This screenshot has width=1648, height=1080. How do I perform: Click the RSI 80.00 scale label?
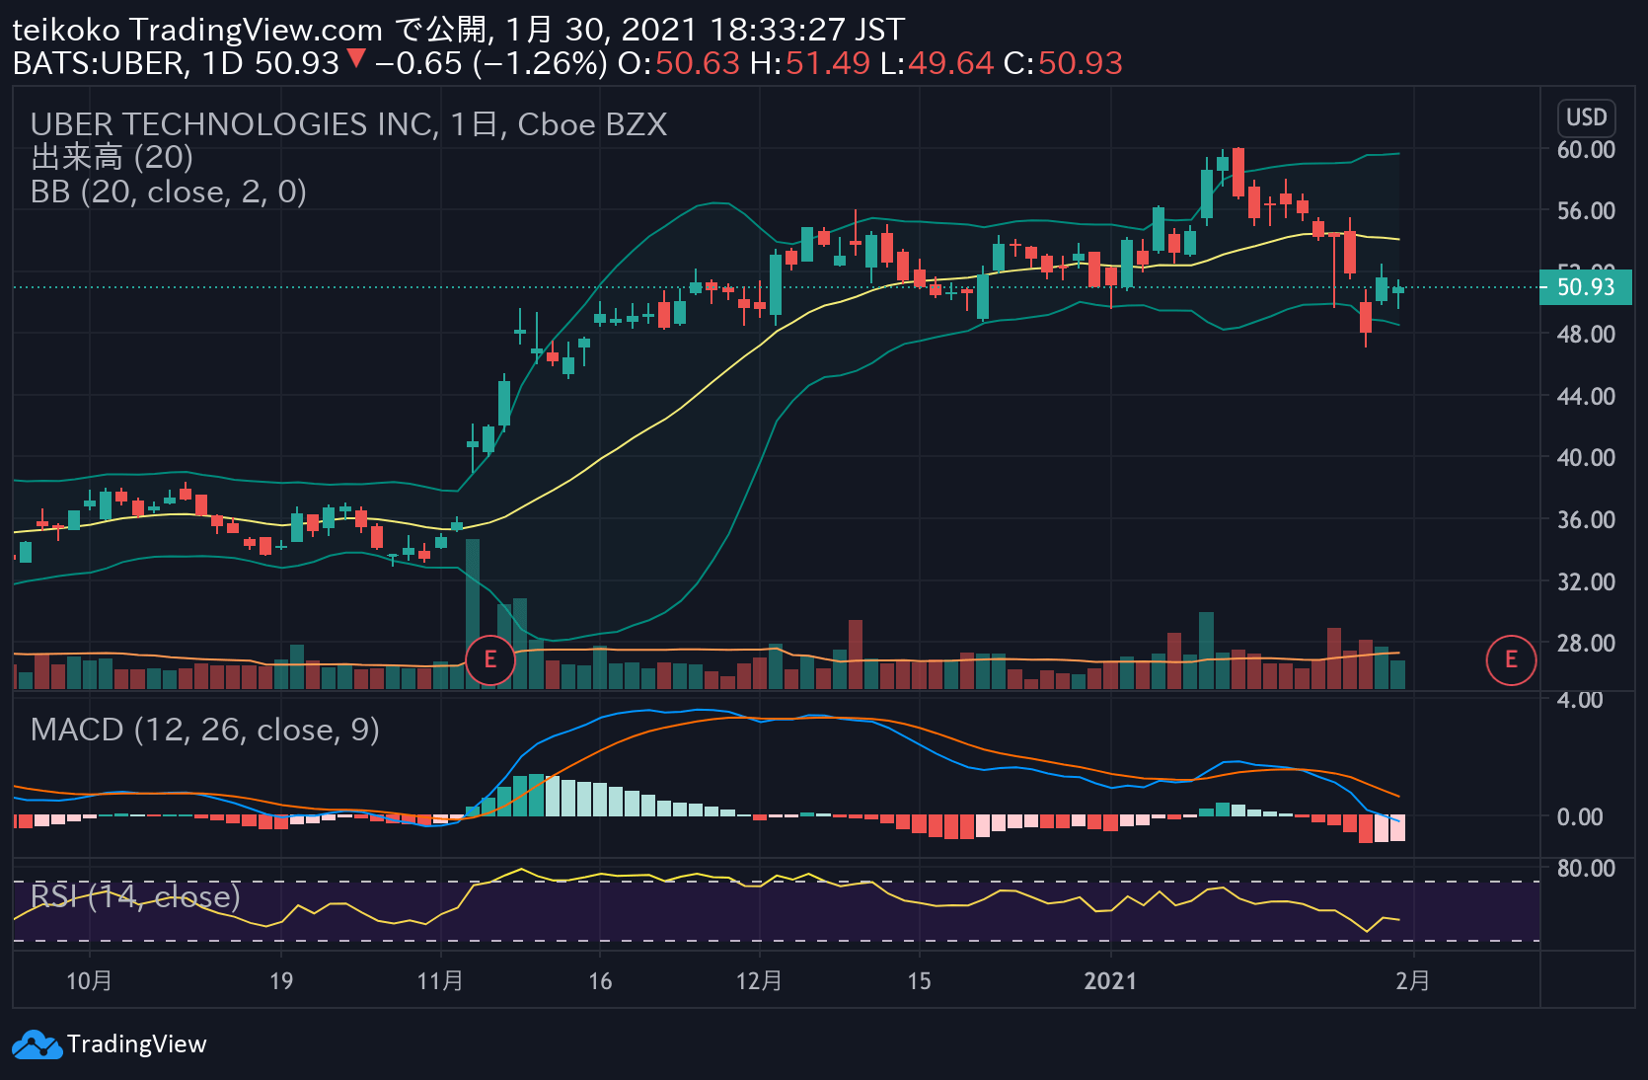tap(1586, 868)
